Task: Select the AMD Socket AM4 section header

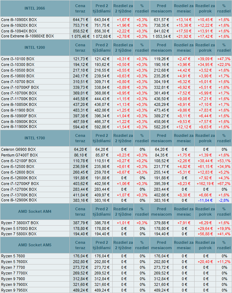Action: [x=35, y=212]
